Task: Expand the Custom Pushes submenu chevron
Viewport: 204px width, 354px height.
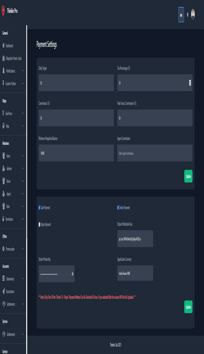Action: [23, 84]
